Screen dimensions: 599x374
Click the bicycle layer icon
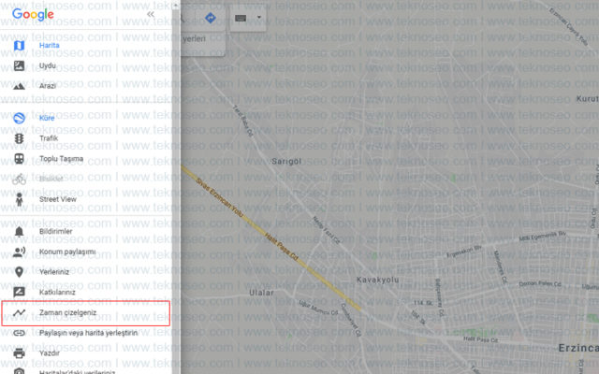[19, 179]
